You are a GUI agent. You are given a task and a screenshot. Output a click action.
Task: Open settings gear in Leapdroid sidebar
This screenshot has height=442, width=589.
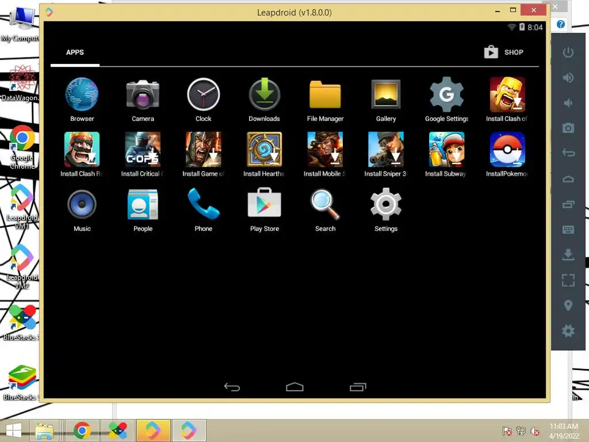[x=568, y=331]
